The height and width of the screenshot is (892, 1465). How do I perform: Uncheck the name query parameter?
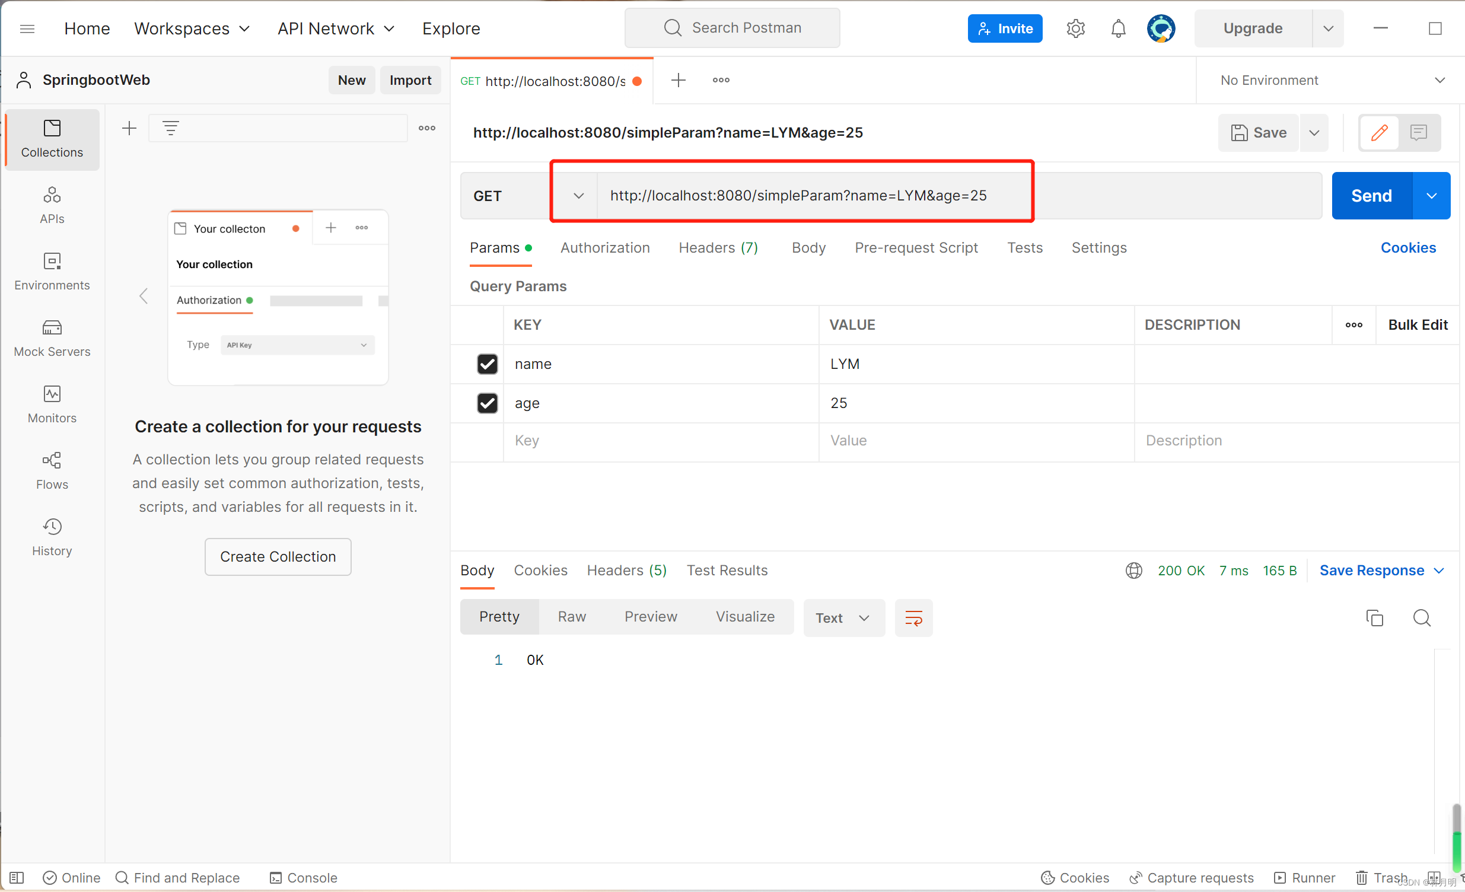click(487, 364)
